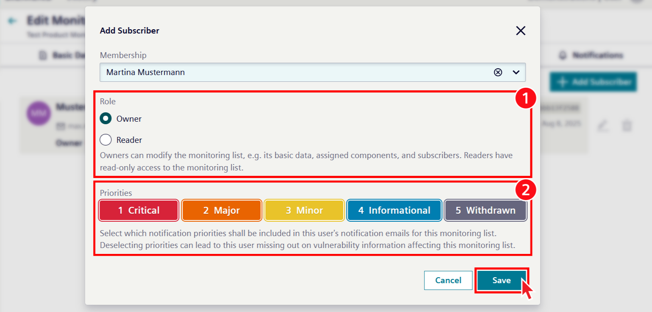Delete the subscriber with the trash icon
This screenshot has width=652, height=312.
click(x=627, y=125)
